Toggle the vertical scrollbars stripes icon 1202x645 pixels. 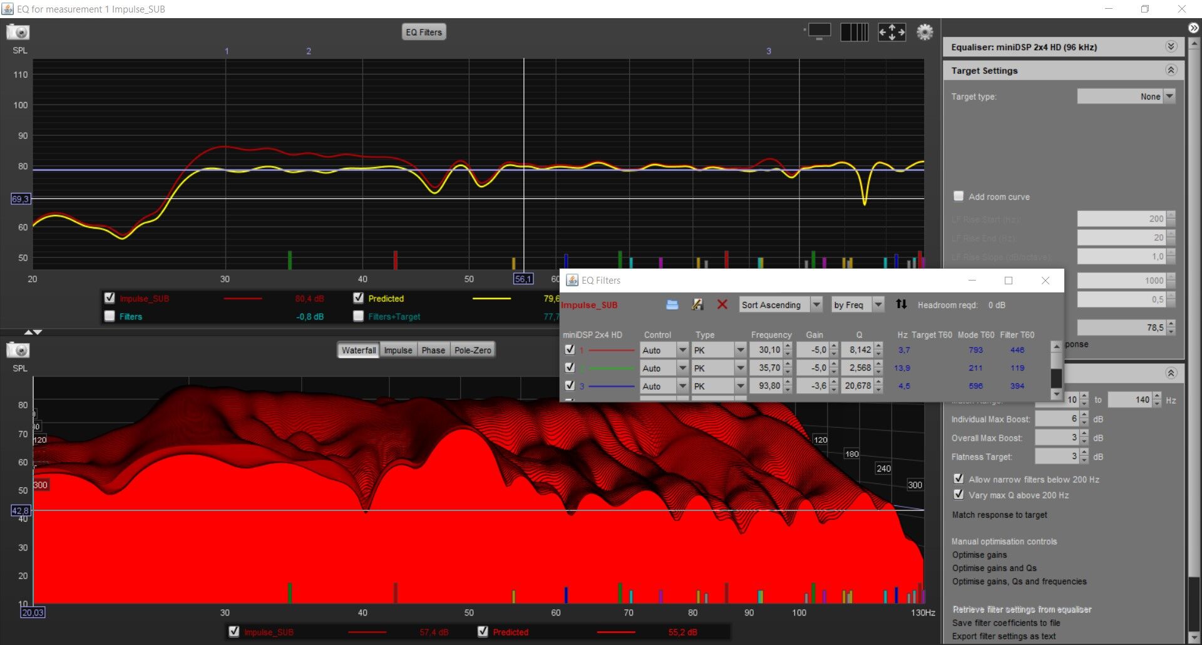(854, 32)
